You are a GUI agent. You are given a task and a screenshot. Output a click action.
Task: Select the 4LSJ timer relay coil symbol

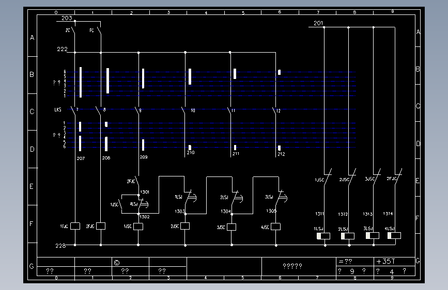point(394,235)
